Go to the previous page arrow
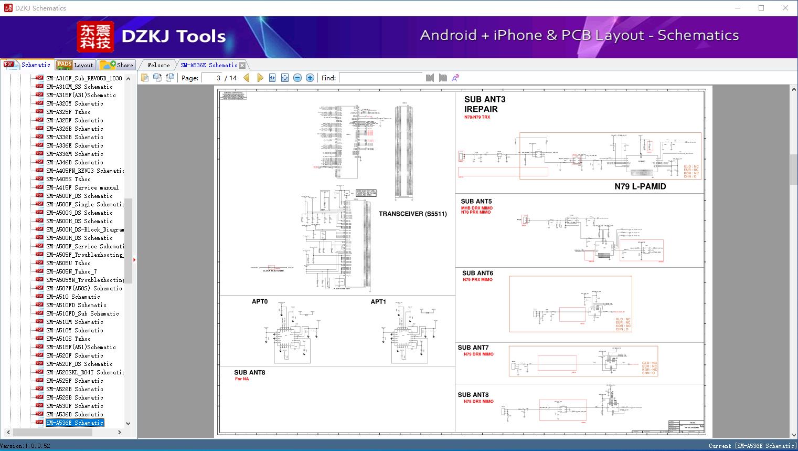This screenshot has width=798, height=451. [247, 78]
